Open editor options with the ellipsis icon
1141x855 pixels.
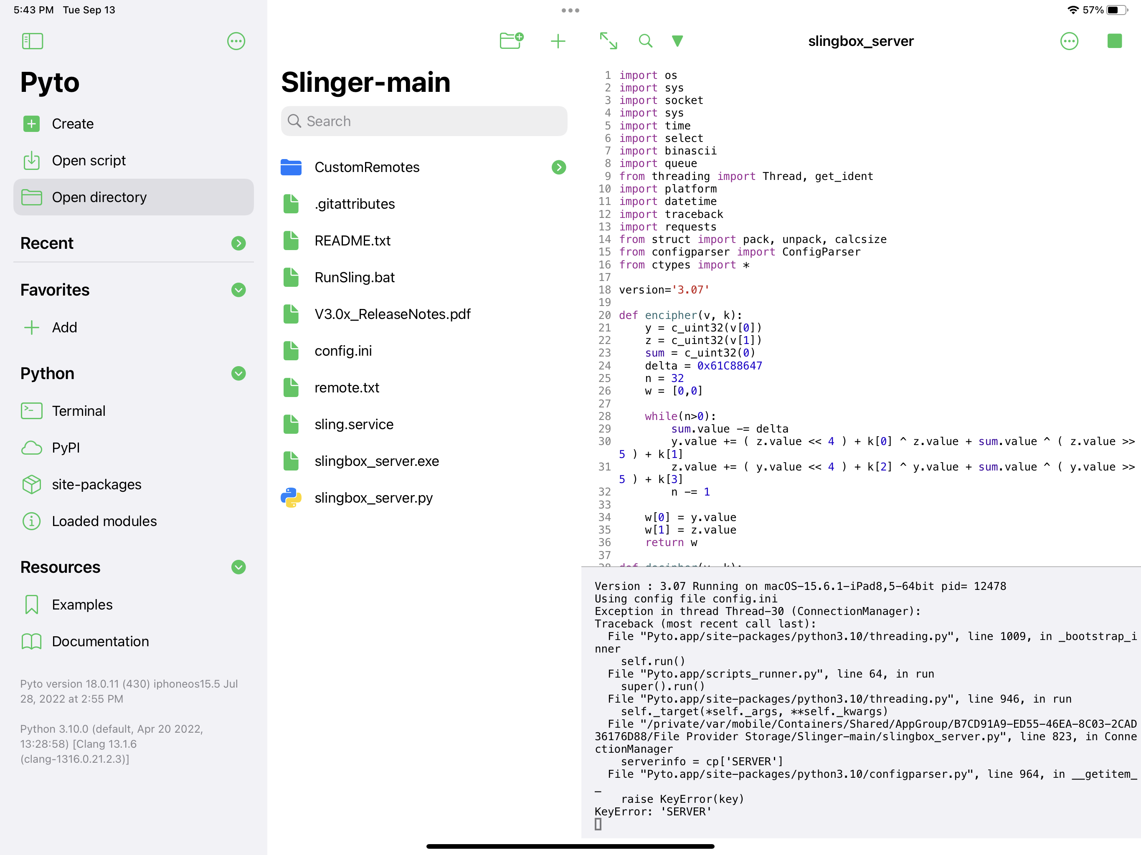1069,41
